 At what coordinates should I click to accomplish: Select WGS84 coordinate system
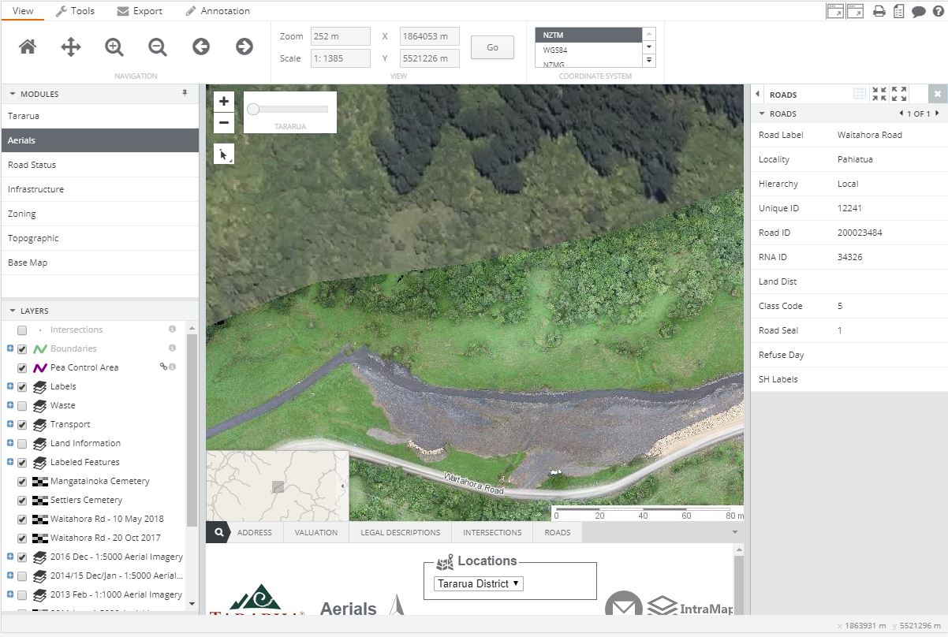pos(588,50)
